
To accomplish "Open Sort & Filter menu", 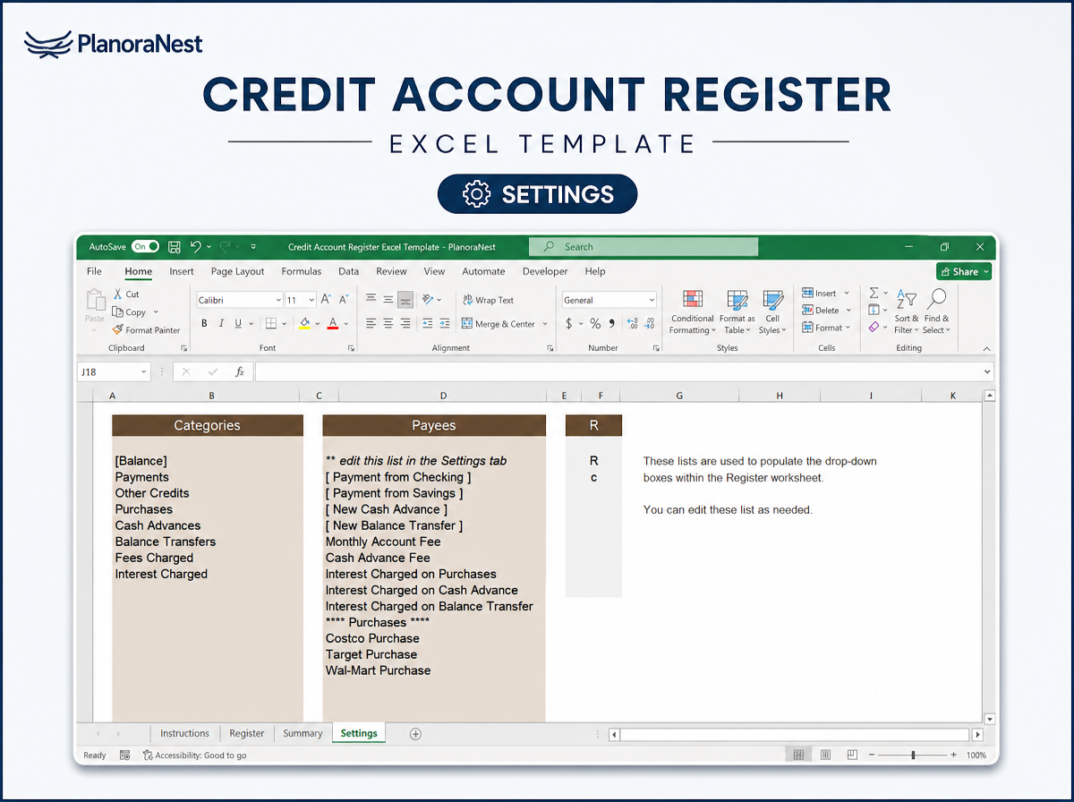I will coord(906,312).
